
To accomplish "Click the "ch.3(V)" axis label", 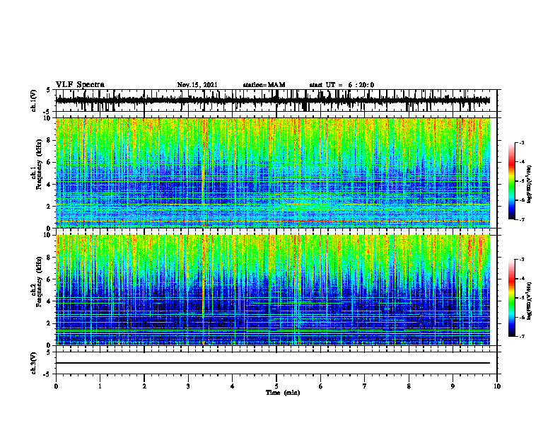I will click(x=34, y=363).
